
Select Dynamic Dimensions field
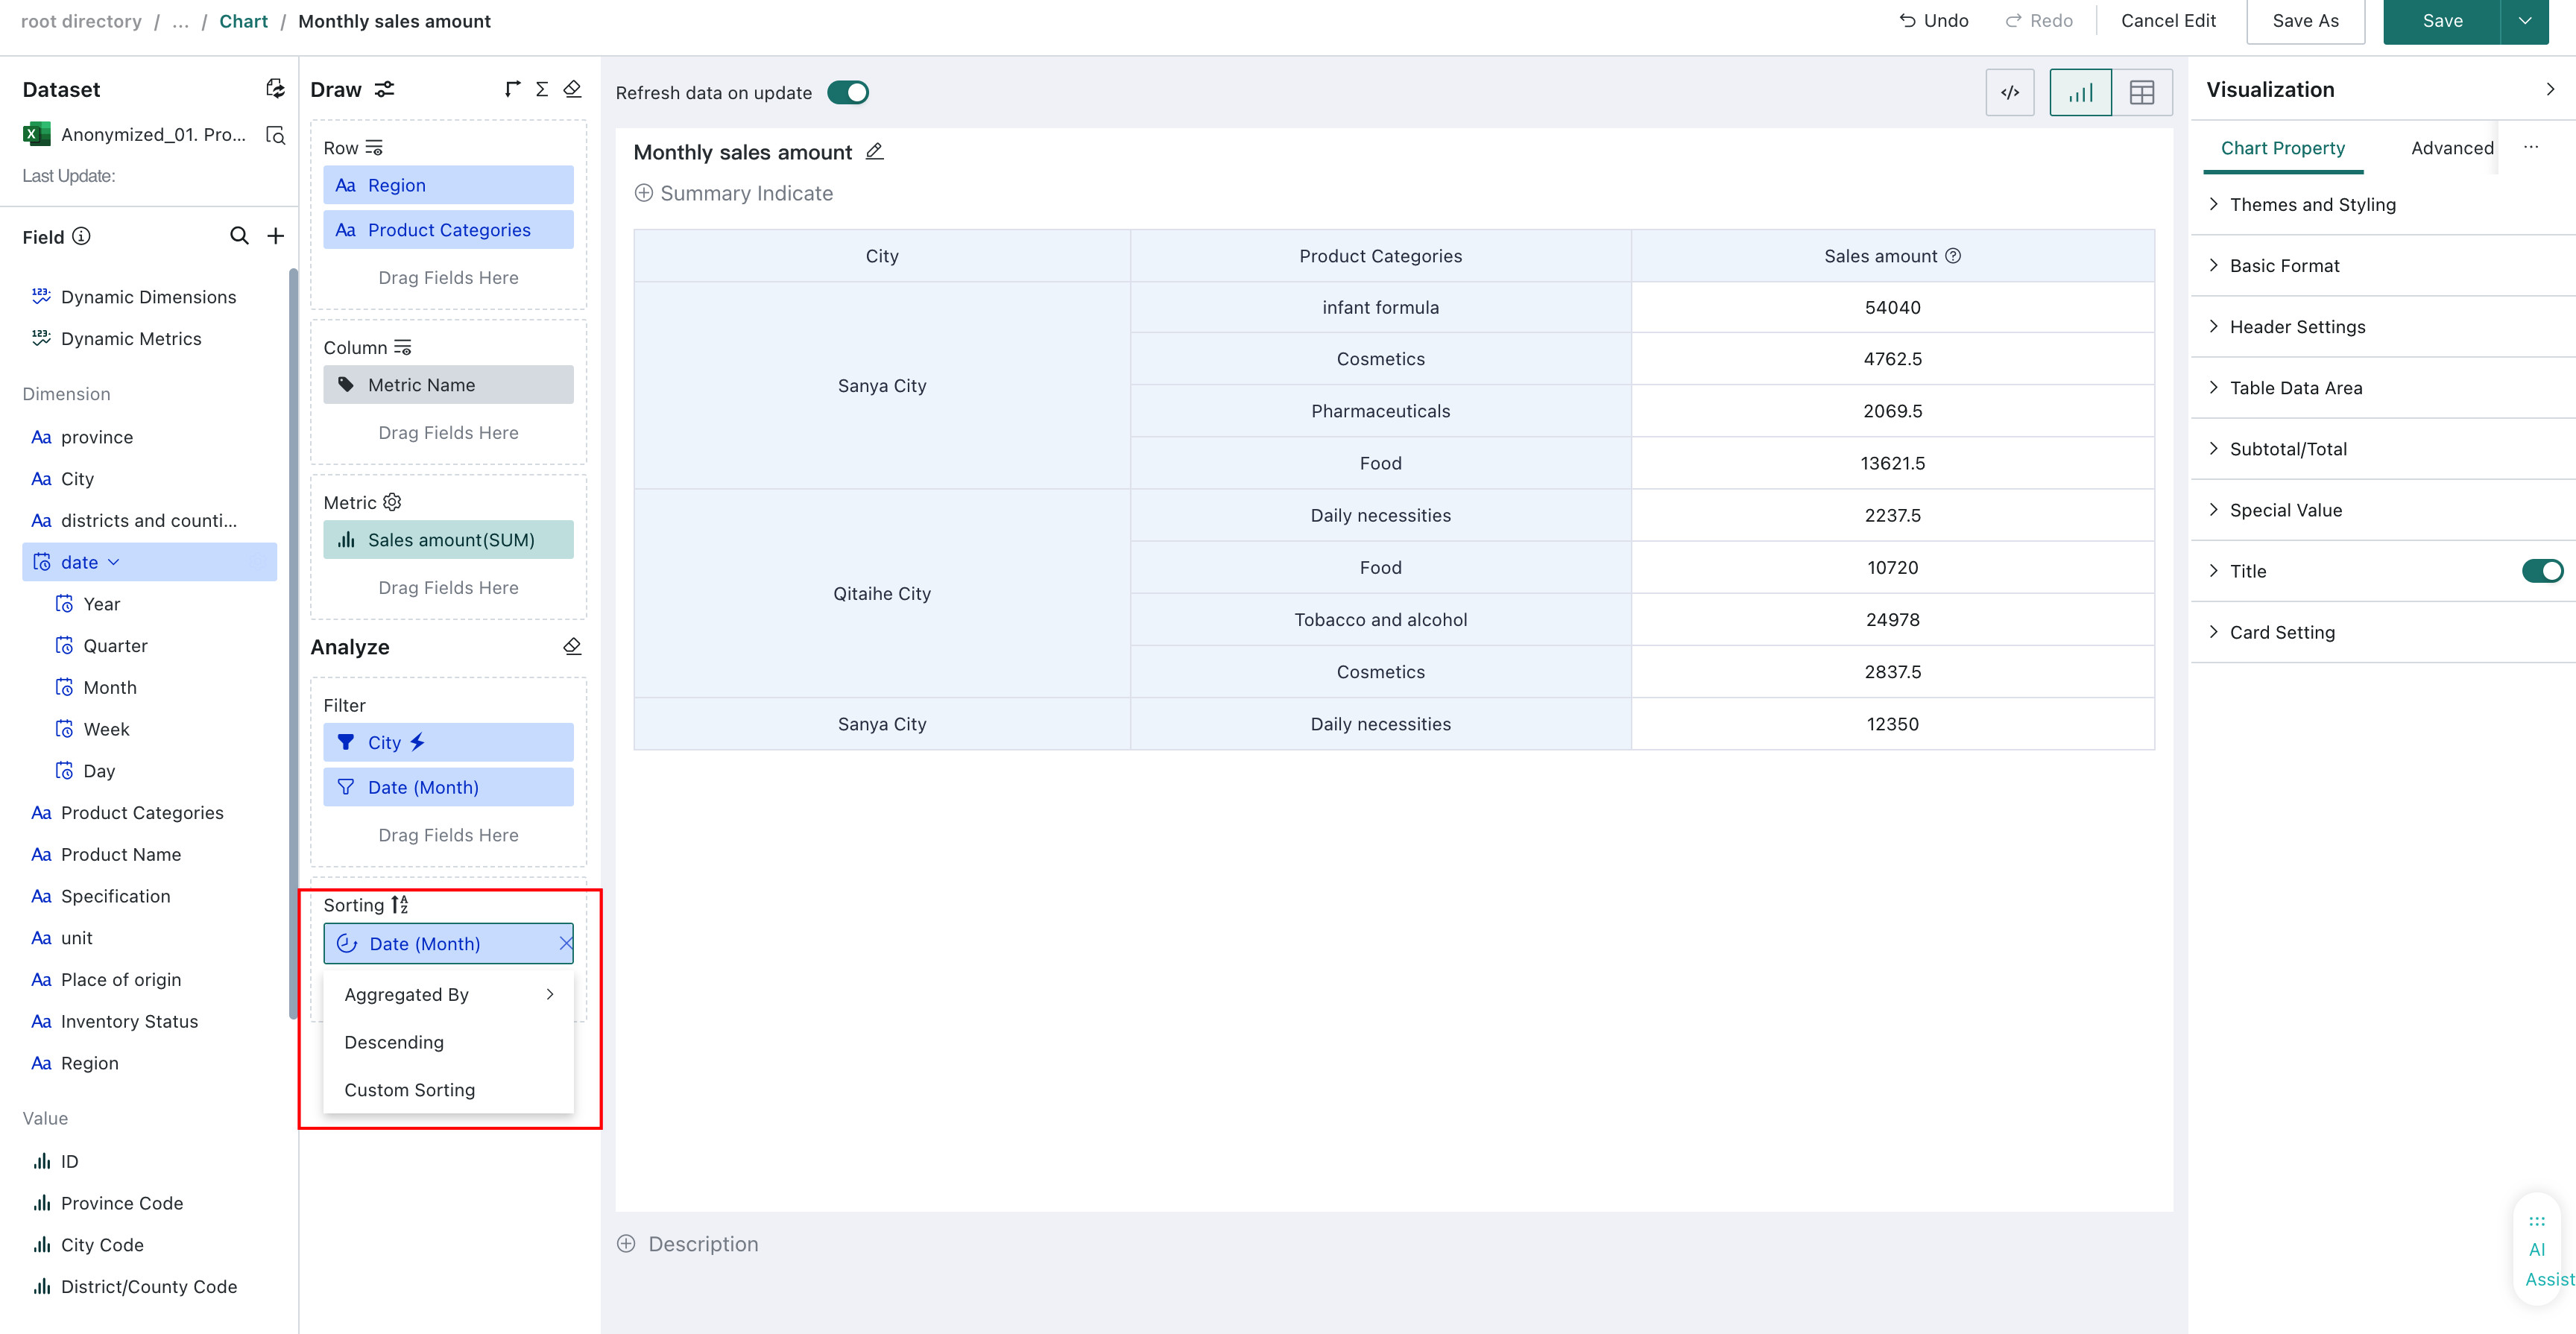(x=148, y=296)
